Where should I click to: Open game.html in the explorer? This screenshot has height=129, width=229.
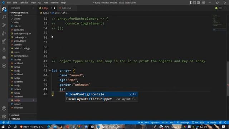tap(19, 30)
